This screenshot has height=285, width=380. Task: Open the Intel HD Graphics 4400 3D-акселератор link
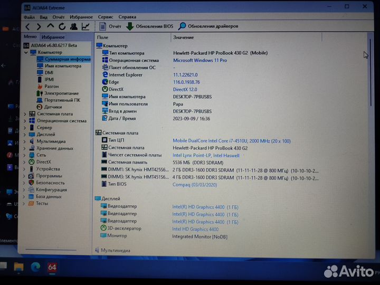pyautogui.click(x=195, y=229)
